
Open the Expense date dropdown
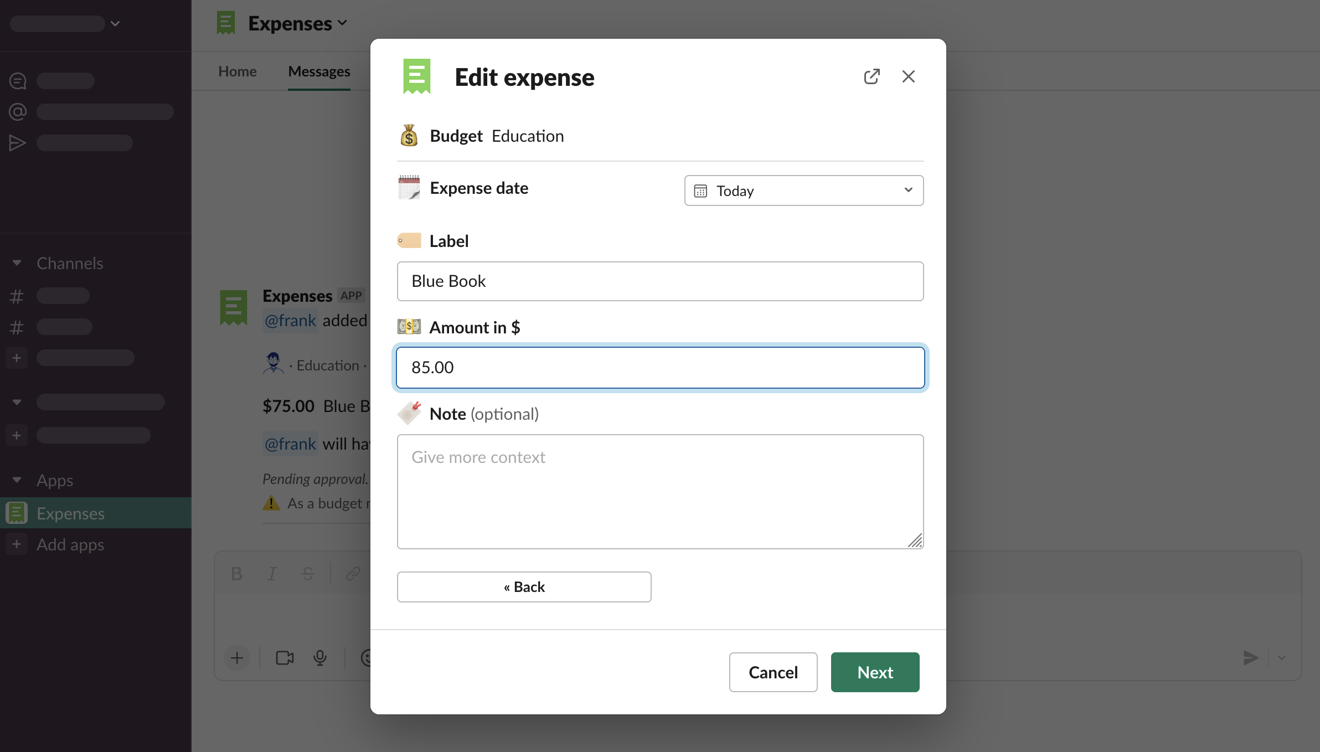click(803, 190)
